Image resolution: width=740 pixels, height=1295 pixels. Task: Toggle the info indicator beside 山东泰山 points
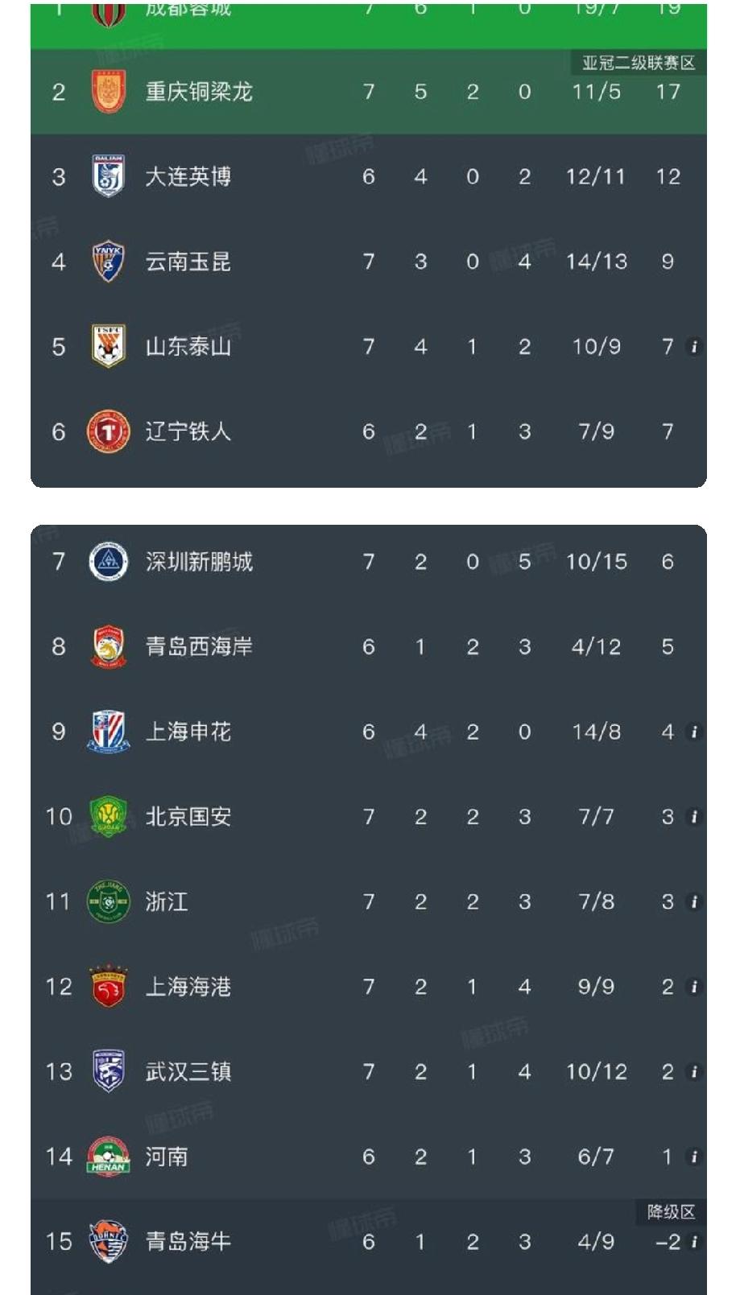coord(693,346)
